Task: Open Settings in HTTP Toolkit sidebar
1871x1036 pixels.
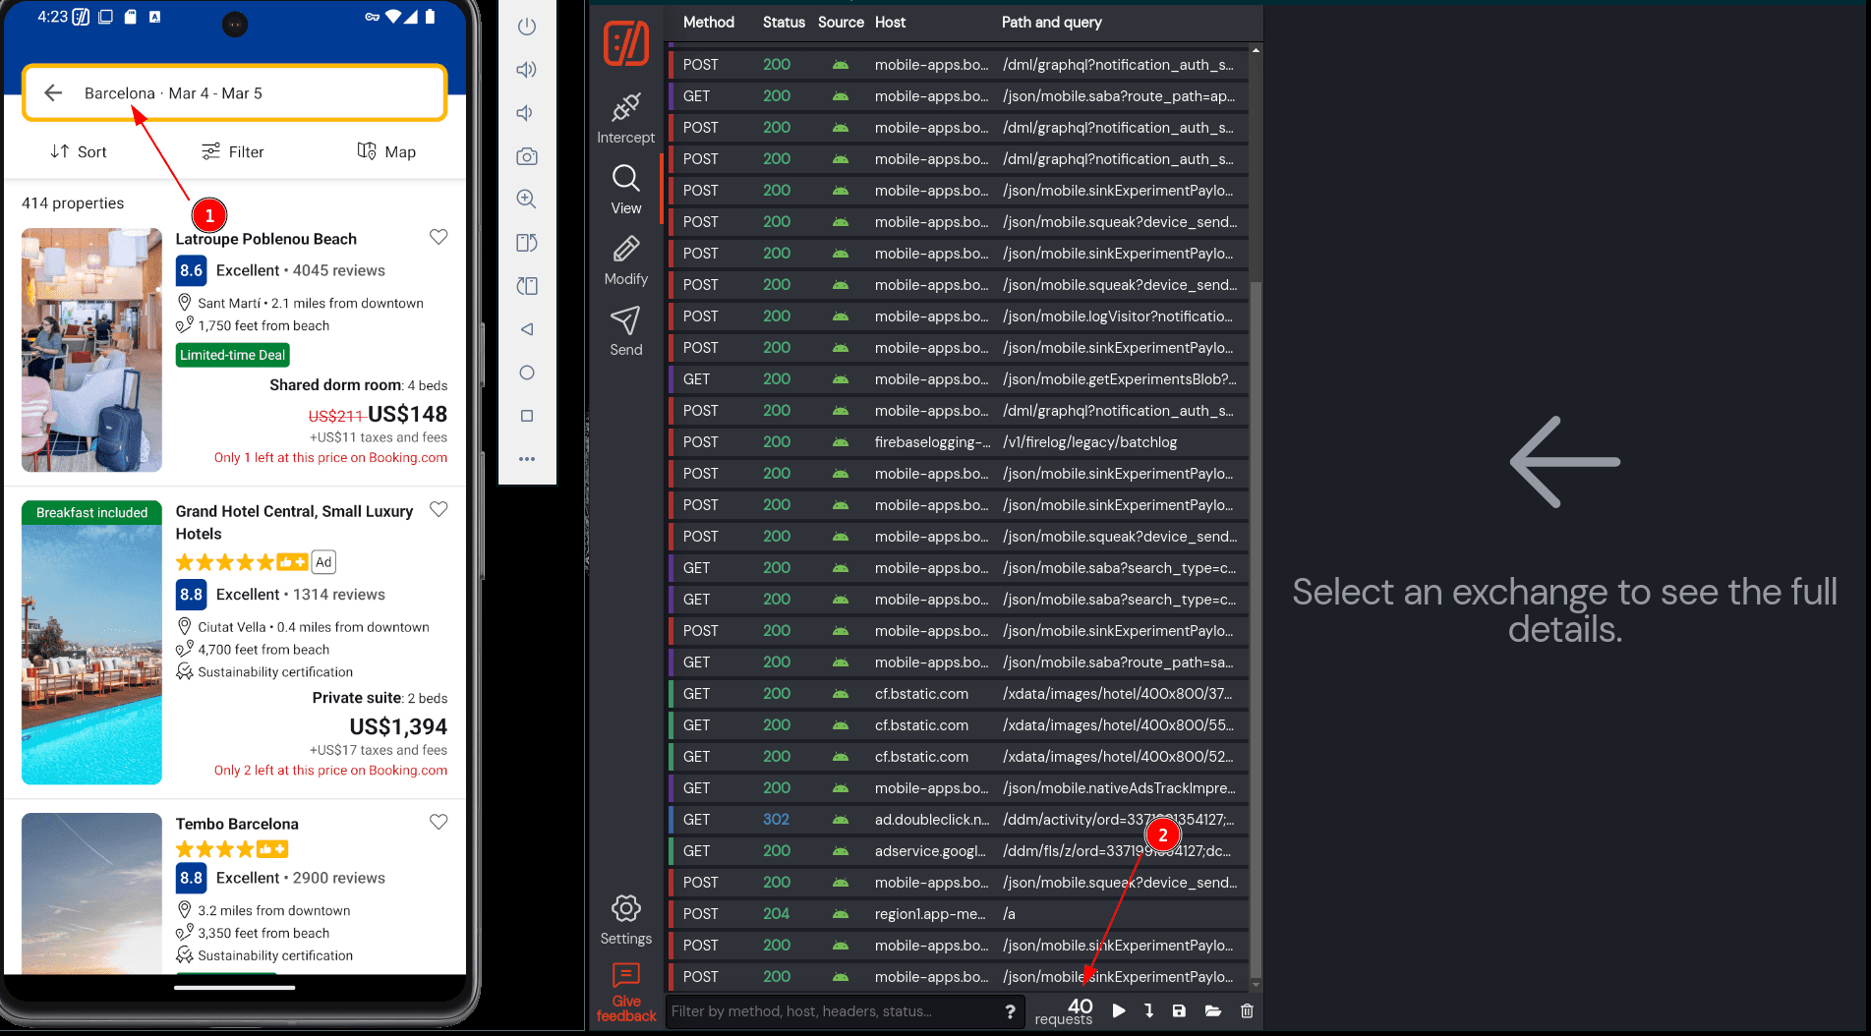Action: pyautogui.click(x=625, y=920)
